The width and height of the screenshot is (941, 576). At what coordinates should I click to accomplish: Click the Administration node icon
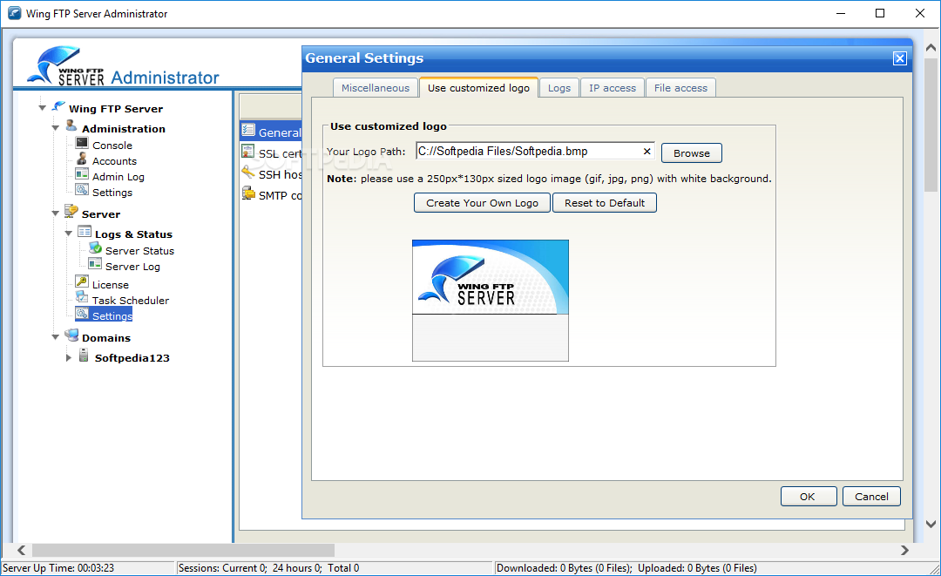(x=71, y=126)
